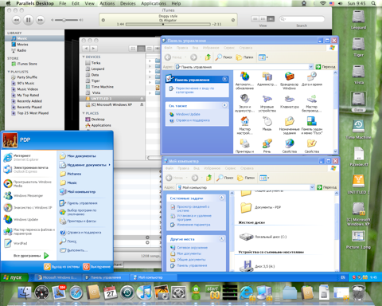The height and width of the screenshot is (306, 382).
Task: Collapse the DEVICES section in Finder
Action: pyautogui.click(x=84, y=57)
